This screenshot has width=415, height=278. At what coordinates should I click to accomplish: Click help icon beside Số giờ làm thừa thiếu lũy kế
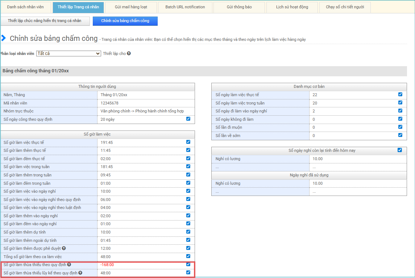80,273
